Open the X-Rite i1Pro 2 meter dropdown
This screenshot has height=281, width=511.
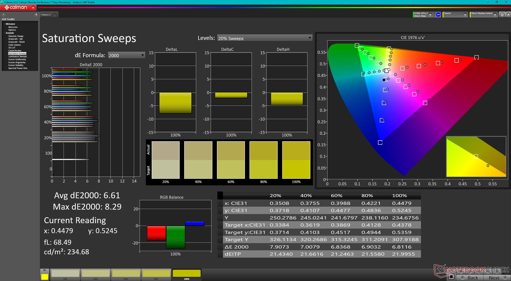pyautogui.click(x=430, y=15)
